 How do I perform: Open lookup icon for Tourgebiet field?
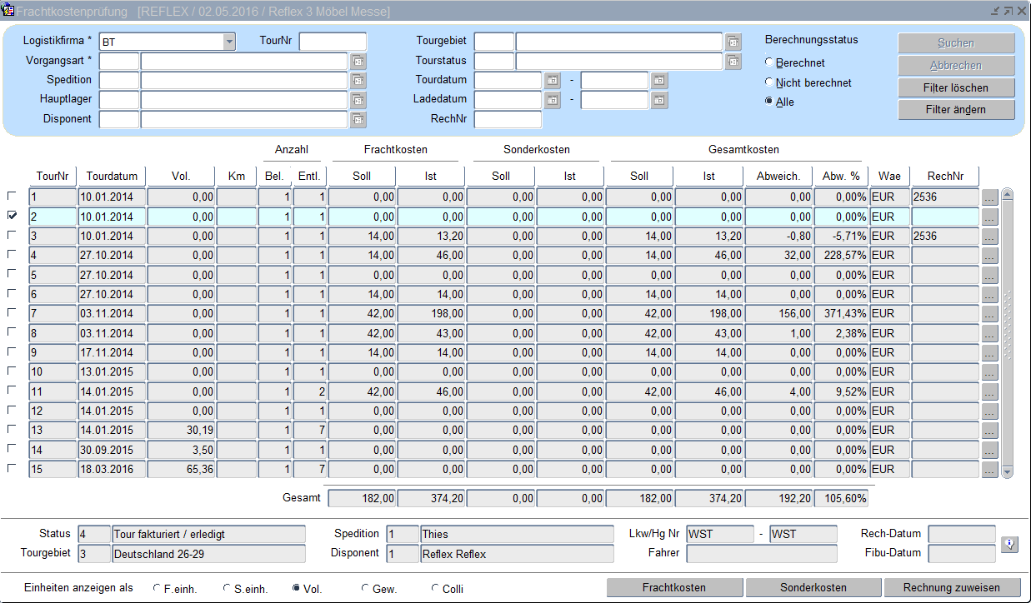click(733, 42)
